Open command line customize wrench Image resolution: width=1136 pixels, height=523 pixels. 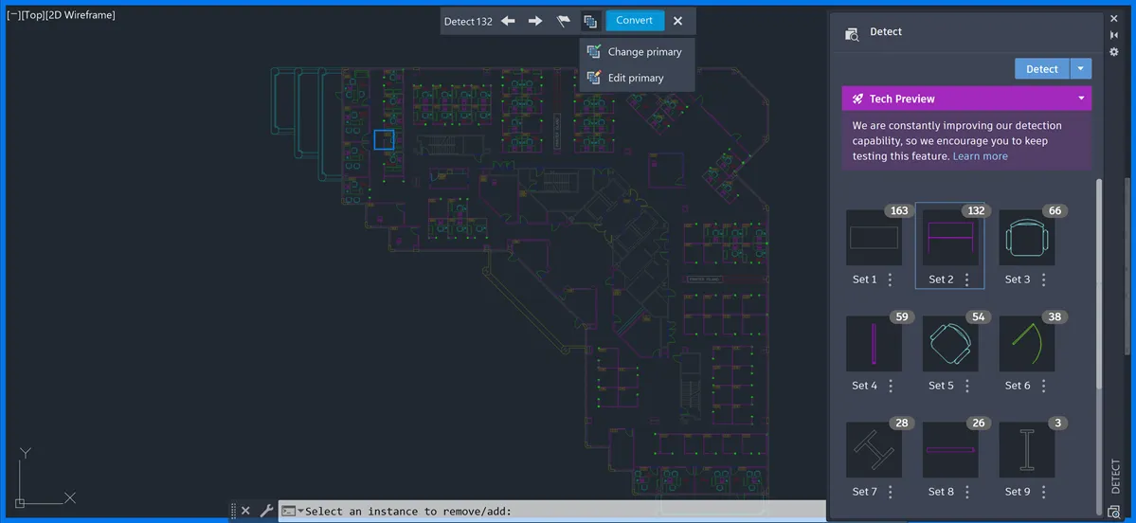(x=266, y=511)
